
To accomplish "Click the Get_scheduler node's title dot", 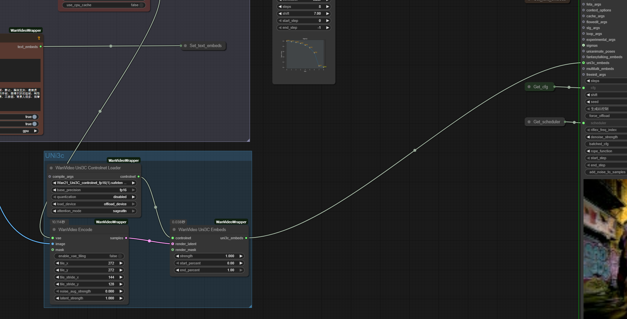I will click(529, 122).
